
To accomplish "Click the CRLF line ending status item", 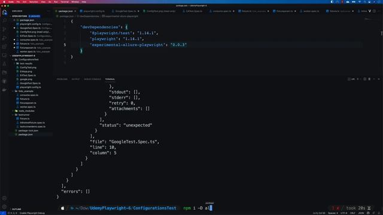I will click(x=352, y=213).
